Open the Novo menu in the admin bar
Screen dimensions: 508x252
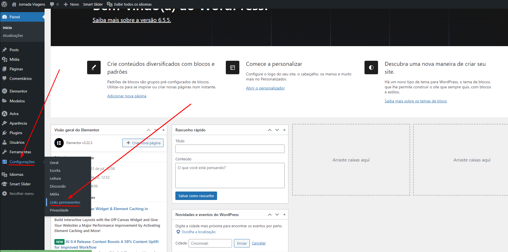[71, 4]
